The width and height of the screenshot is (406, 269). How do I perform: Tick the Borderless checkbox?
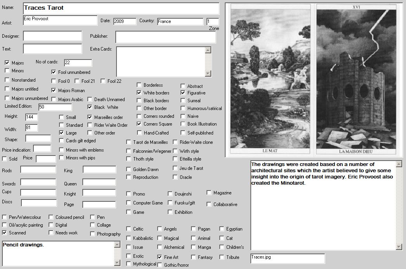click(x=139, y=85)
